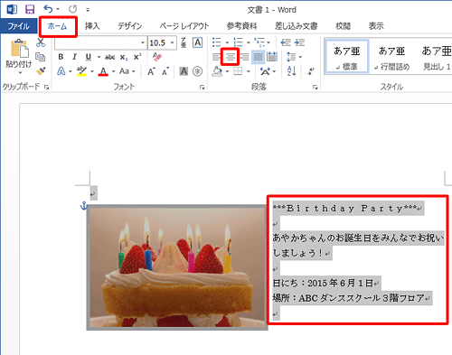Screen dimensions: 452x355
Task: Apply the yellow text highlight color
Action: (x=81, y=71)
